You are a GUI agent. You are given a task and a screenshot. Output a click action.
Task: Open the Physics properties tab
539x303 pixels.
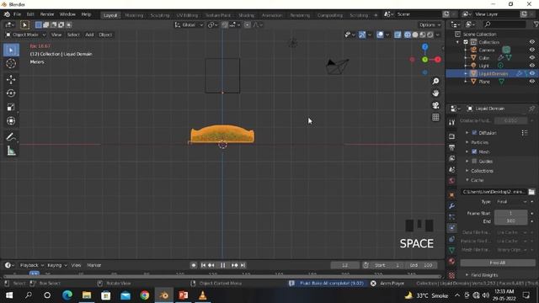click(451, 228)
